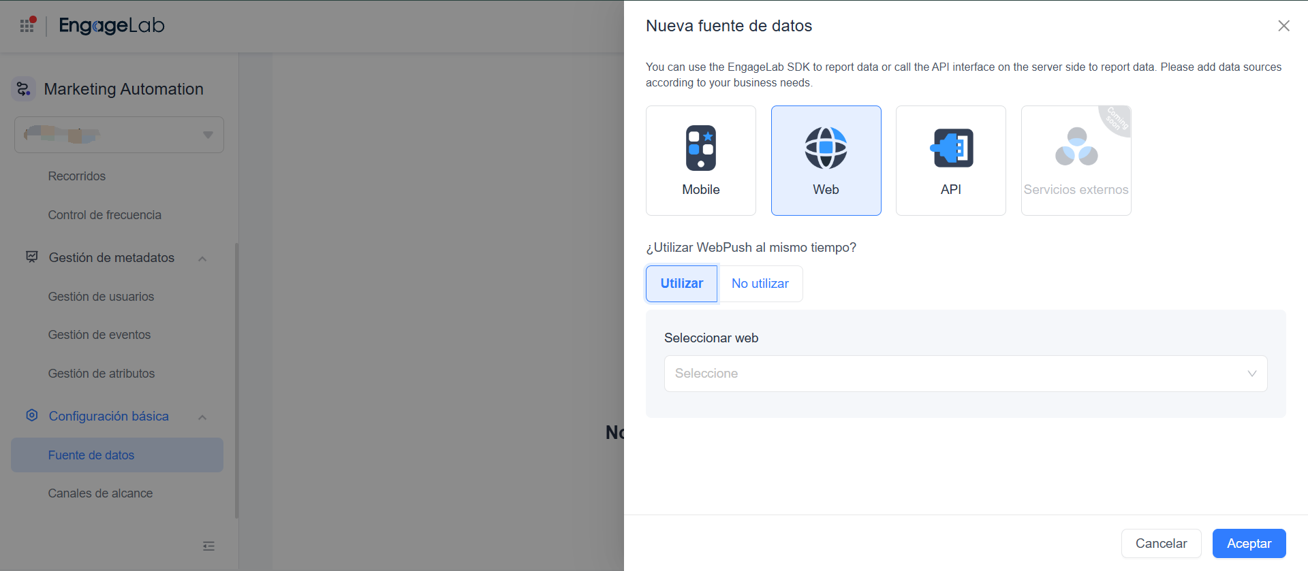Click the Configuración básica gear icon

point(32,415)
